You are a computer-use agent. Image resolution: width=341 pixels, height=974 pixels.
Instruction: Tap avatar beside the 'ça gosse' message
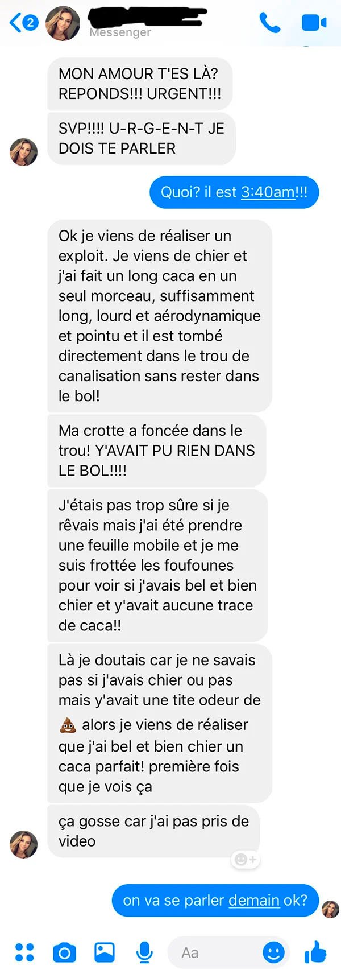[x=24, y=844]
